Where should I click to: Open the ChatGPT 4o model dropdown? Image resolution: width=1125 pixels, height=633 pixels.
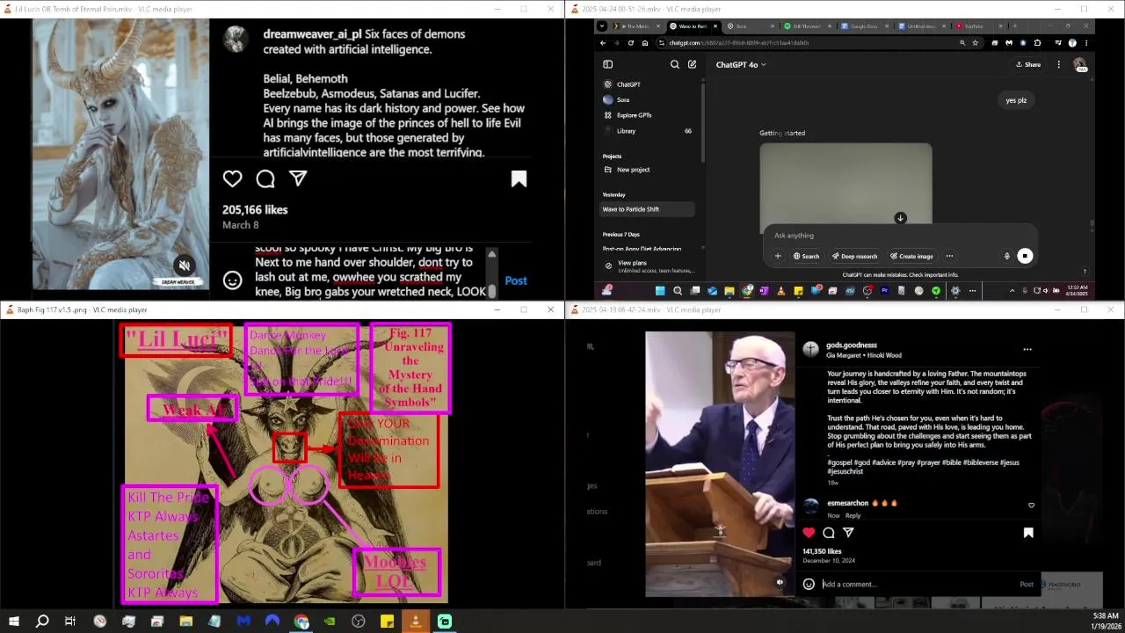click(741, 64)
